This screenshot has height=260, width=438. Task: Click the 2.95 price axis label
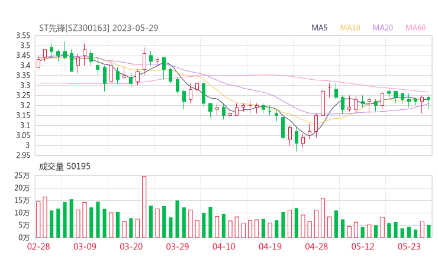pyautogui.click(x=23, y=155)
